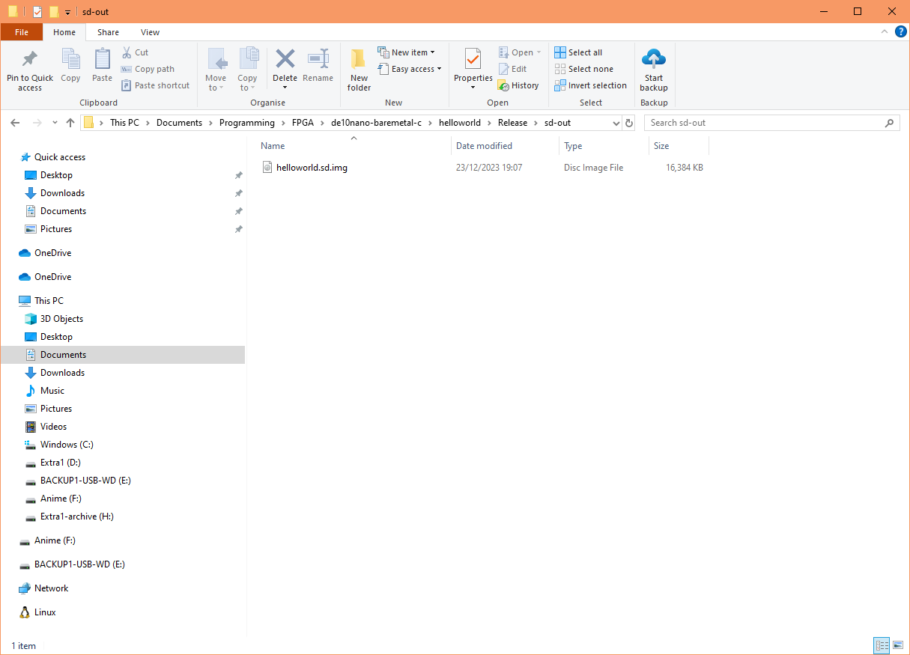Click the Delete icon in Organise group
Viewport: 910px width, 655px height.
[285, 59]
